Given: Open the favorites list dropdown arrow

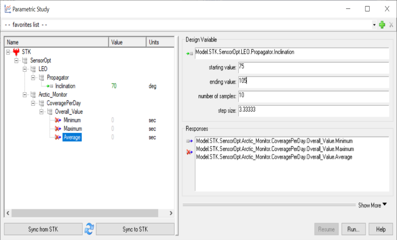Looking at the screenshot, I should (374, 25).
